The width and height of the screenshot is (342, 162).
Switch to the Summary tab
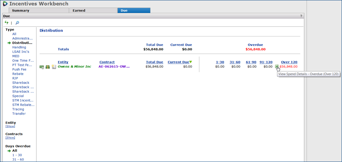[x=21, y=11]
